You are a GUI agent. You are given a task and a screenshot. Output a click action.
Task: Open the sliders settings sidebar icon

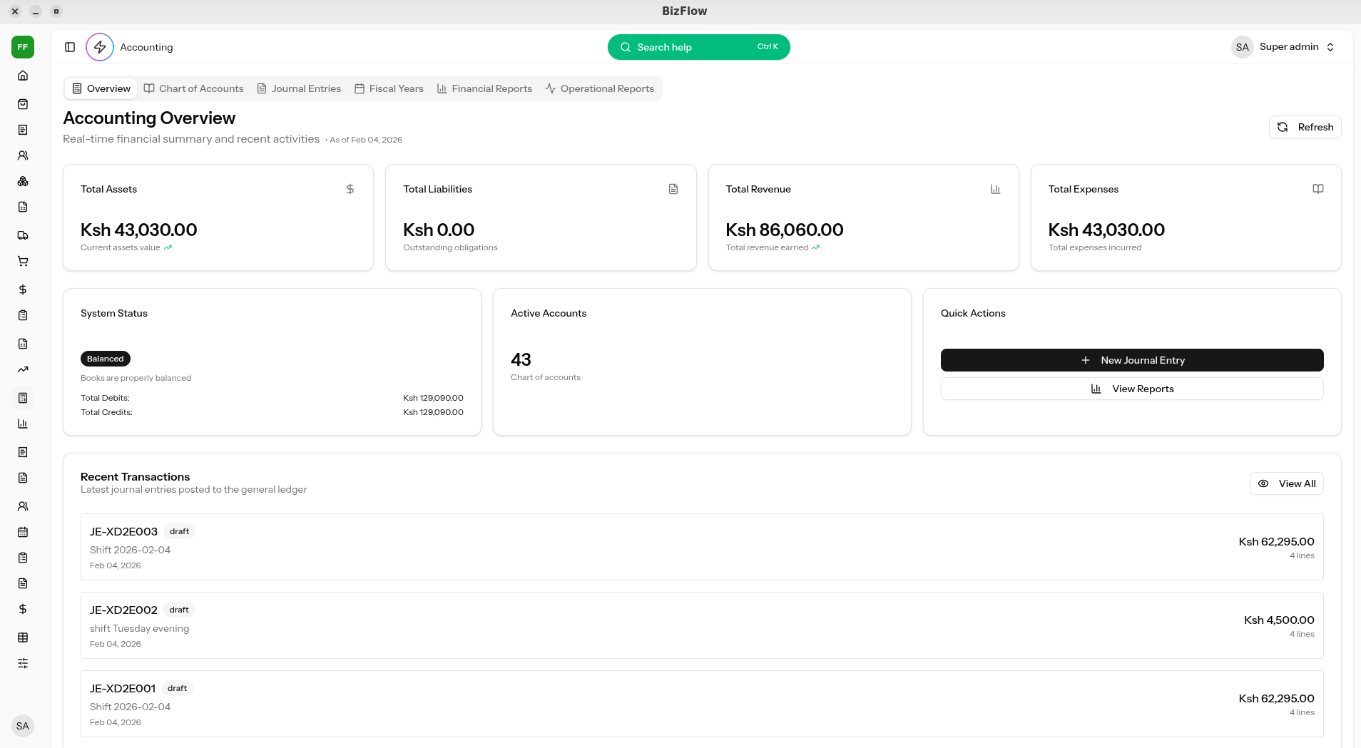(x=23, y=663)
